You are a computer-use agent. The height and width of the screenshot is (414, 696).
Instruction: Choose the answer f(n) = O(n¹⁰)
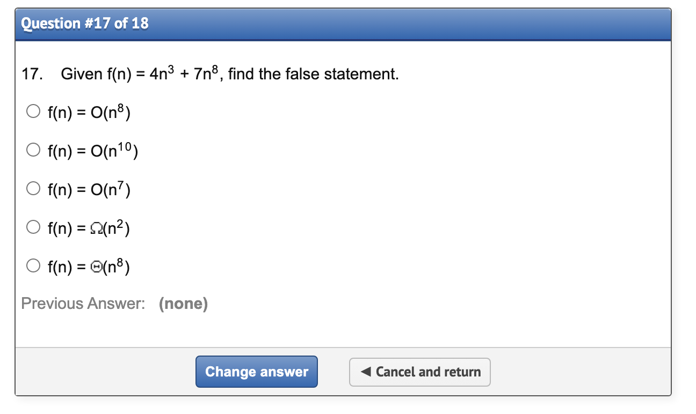point(33,150)
